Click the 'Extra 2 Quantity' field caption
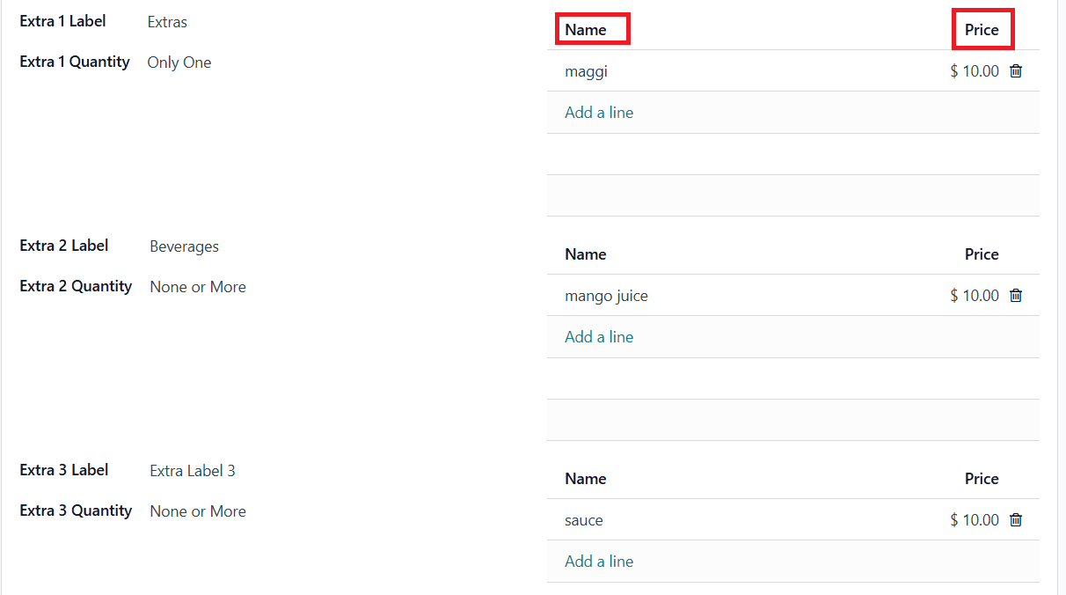This screenshot has height=595, width=1066. coord(76,286)
